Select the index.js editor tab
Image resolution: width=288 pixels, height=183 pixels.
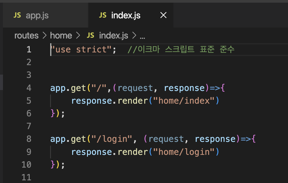click(x=131, y=15)
